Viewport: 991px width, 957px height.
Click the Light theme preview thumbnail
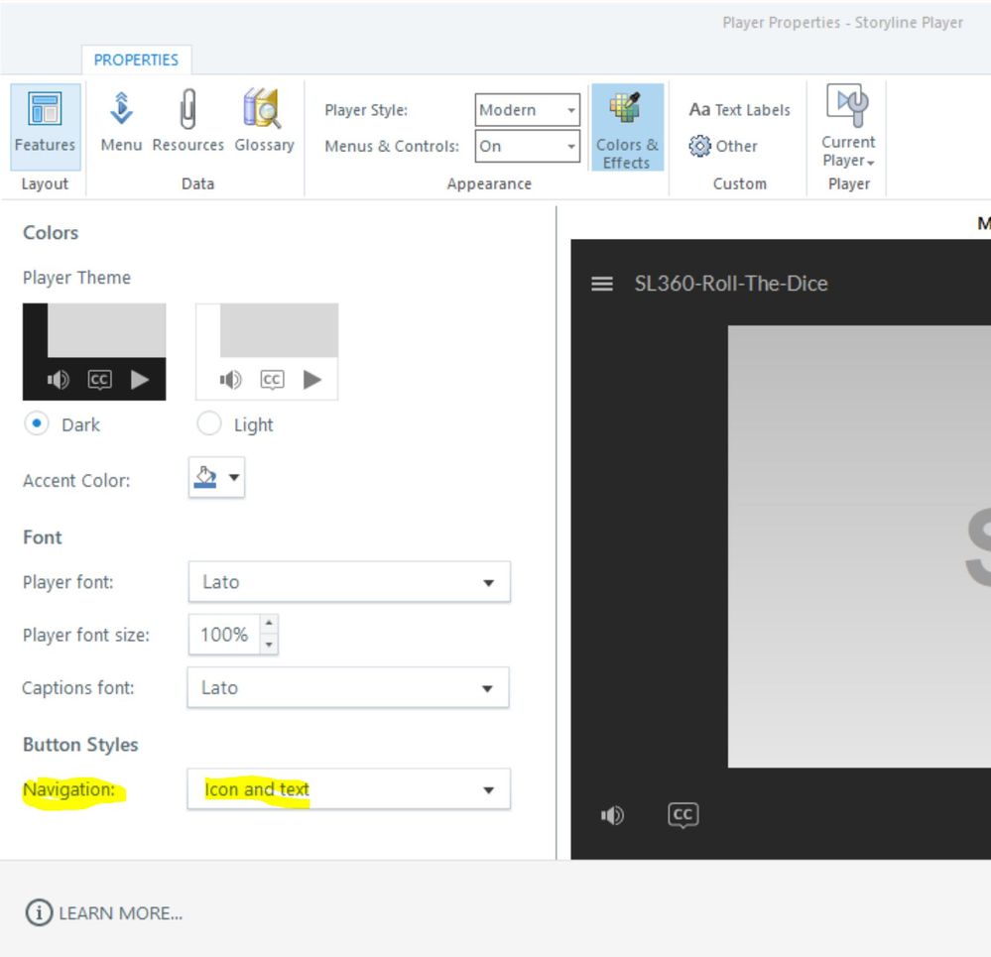pyautogui.click(x=267, y=352)
